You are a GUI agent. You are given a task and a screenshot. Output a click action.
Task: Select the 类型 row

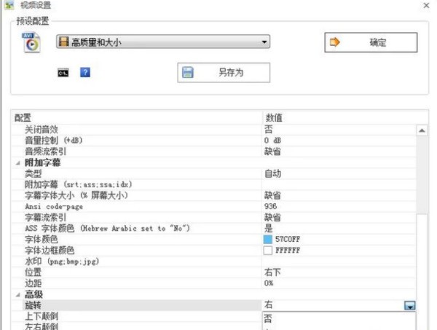click(214, 173)
